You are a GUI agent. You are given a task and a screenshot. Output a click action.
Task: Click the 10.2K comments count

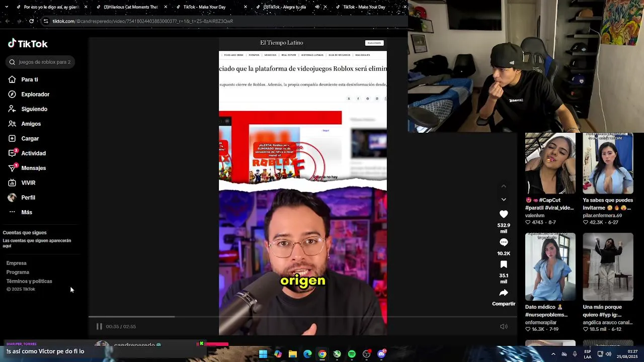tap(504, 253)
